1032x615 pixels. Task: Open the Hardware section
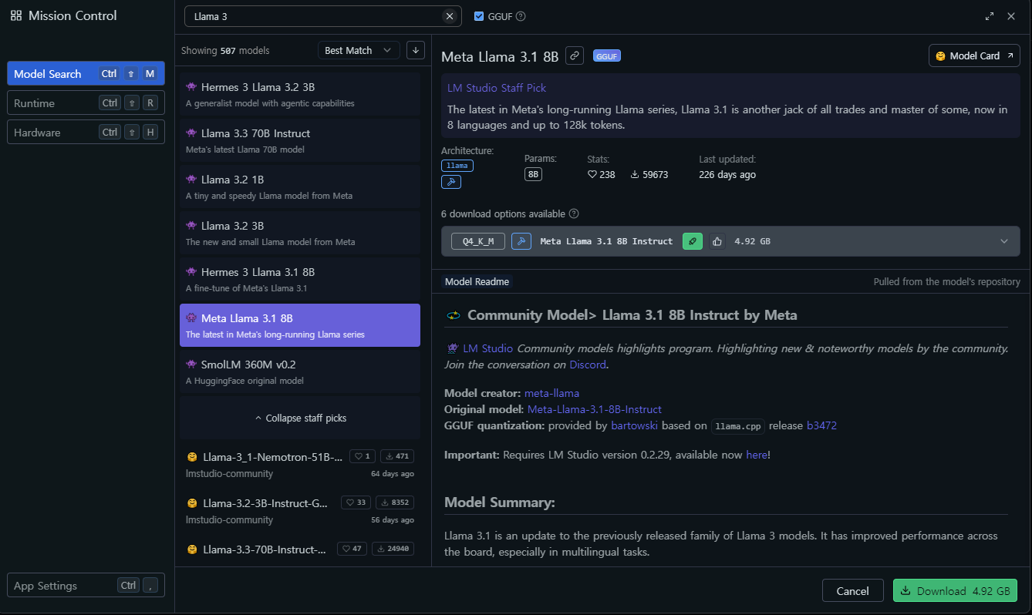tap(86, 133)
